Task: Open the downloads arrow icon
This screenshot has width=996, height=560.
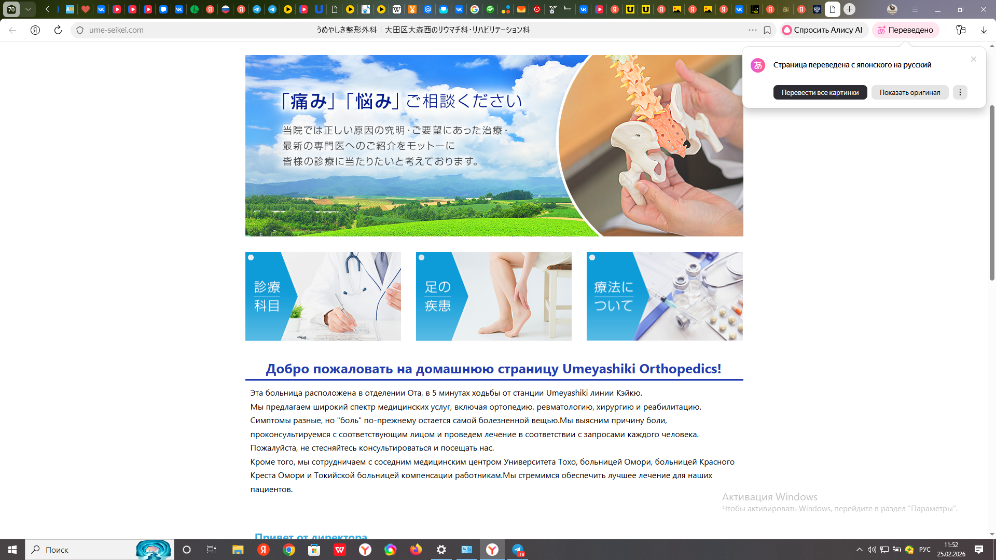Action: click(x=984, y=30)
